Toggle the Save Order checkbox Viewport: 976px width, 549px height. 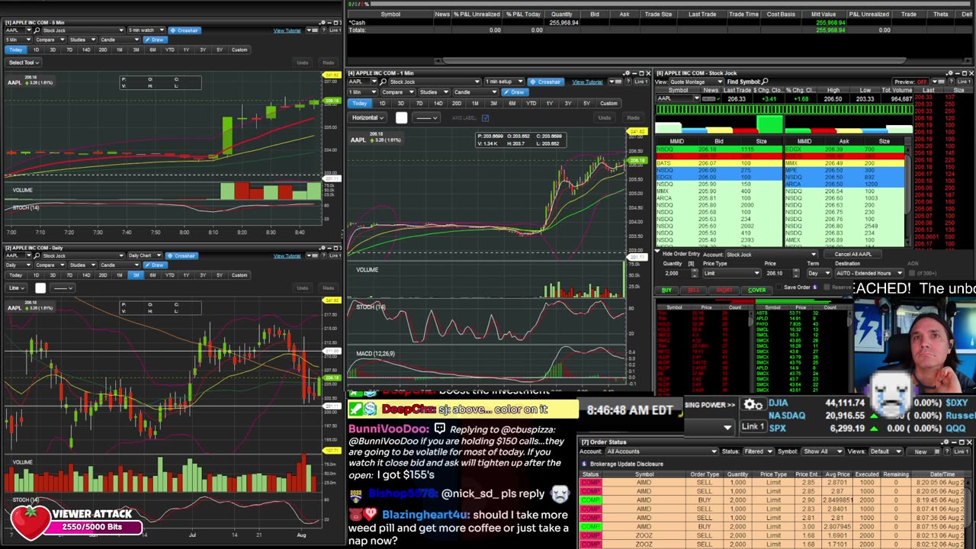[x=779, y=287]
